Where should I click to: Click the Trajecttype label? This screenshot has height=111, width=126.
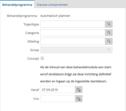[31, 24]
